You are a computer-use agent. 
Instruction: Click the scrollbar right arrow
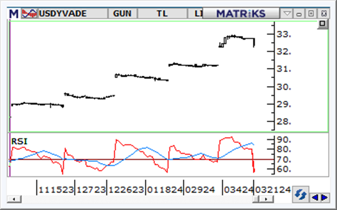coord(267,199)
